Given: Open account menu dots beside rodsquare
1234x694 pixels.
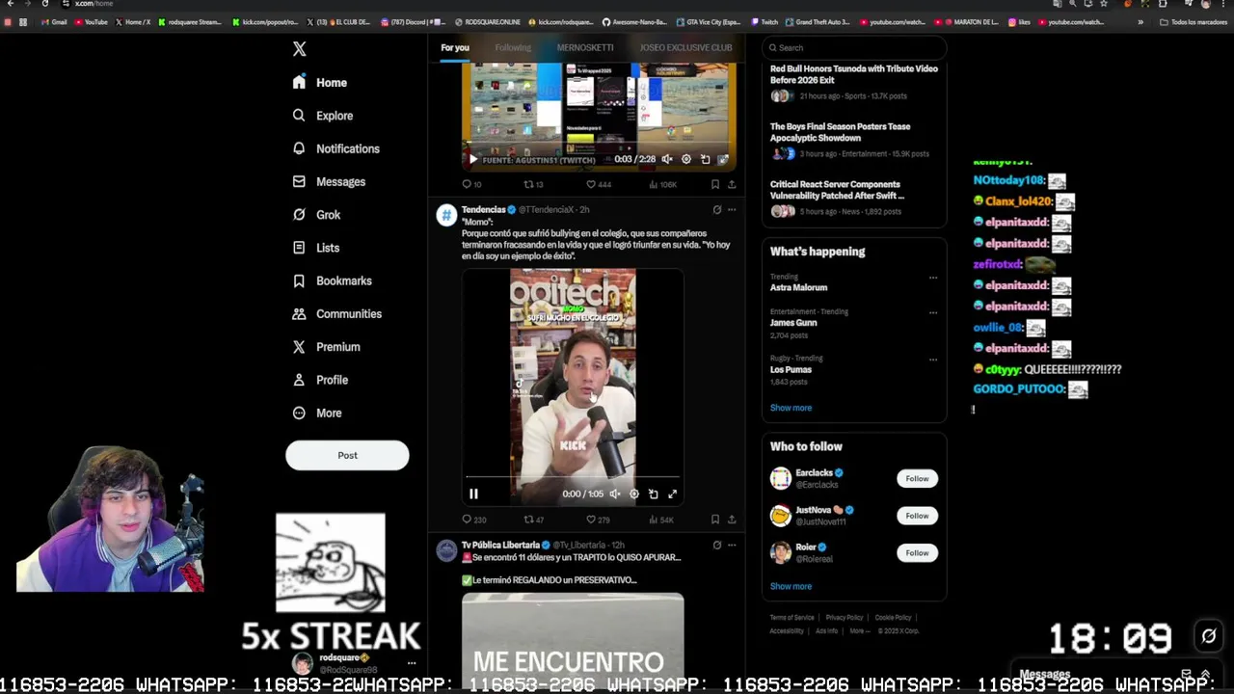Looking at the screenshot, I should [x=412, y=663].
